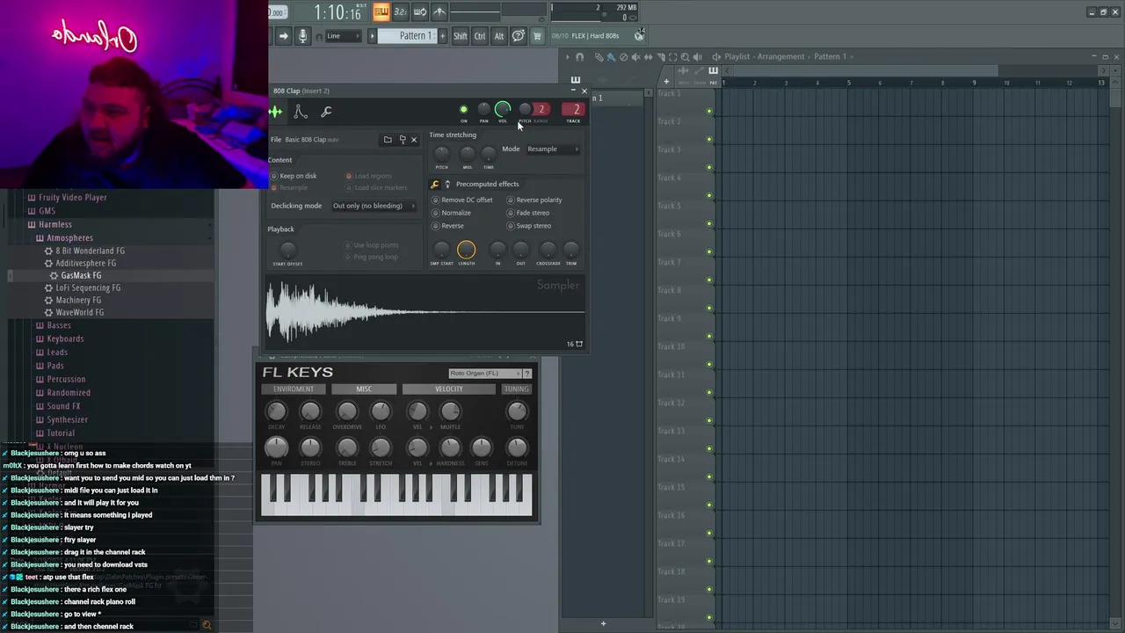Select the zoom magnifier tool in Playlist
This screenshot has height=633, width=1125.
pos(685,57)
